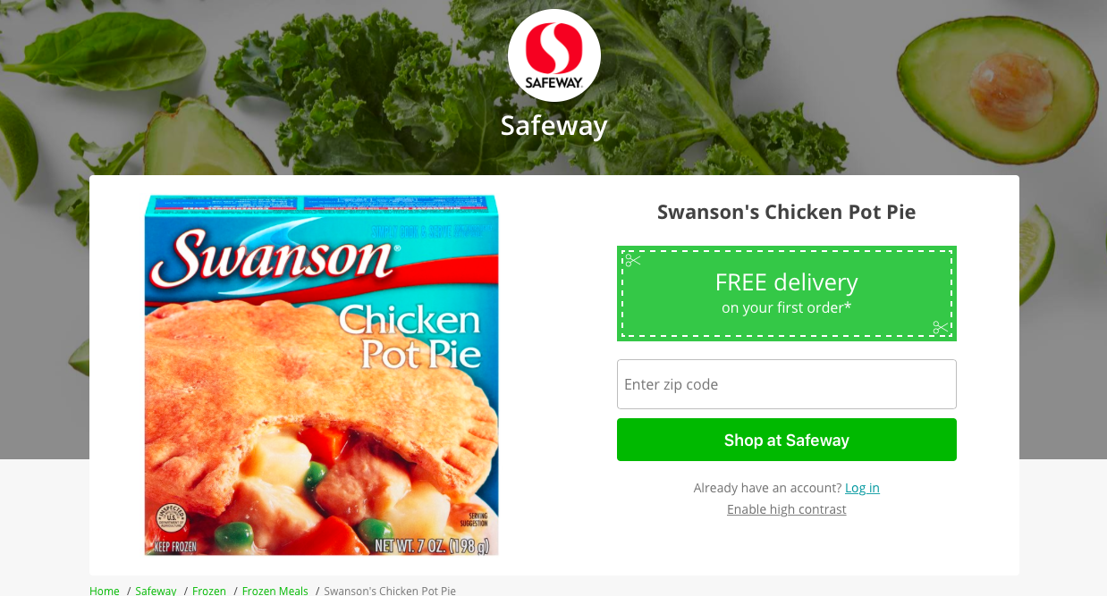The height and width of the screenshot is (596, 1107).
Task: Click the 'Chicken Pot Pie' lettering on the box
Action: 410,338
